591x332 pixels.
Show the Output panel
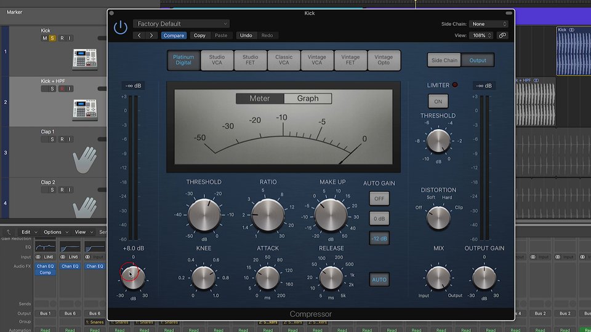coord(478,60)
